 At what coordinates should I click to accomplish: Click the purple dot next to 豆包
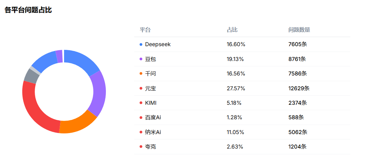(x=141, y=59)
